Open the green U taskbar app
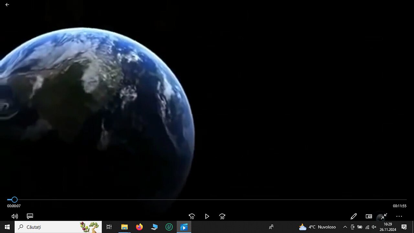Viewport: 414px width, 233px height. 169,227
